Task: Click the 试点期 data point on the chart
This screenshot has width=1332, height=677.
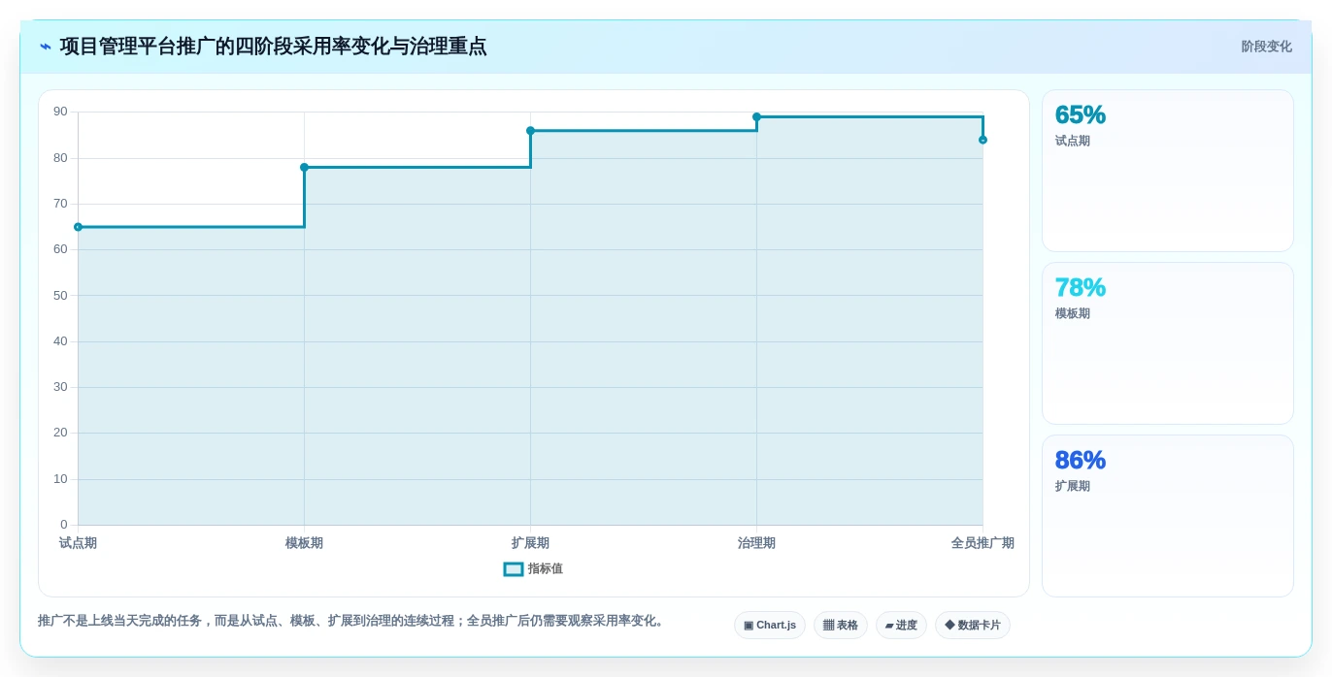Action: (x=78, y=227)
